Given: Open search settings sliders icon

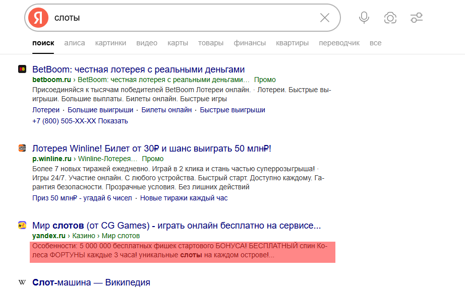Looking at the screenshot, I should (417, 18).
